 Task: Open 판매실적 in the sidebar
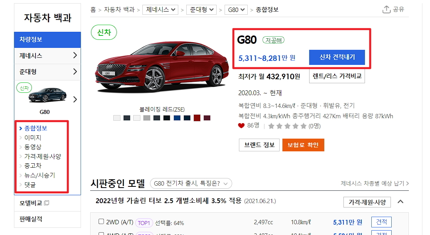[31, 219]
